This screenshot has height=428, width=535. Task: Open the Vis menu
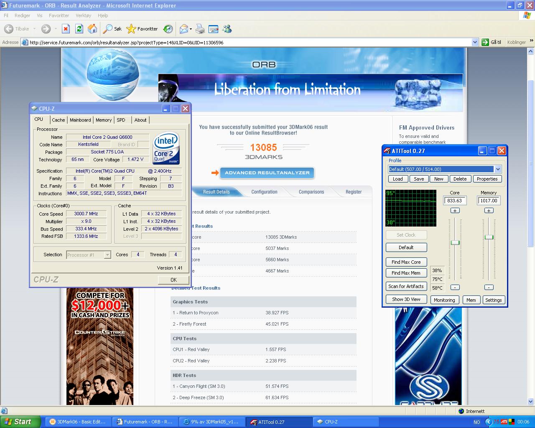pos(40,15)
